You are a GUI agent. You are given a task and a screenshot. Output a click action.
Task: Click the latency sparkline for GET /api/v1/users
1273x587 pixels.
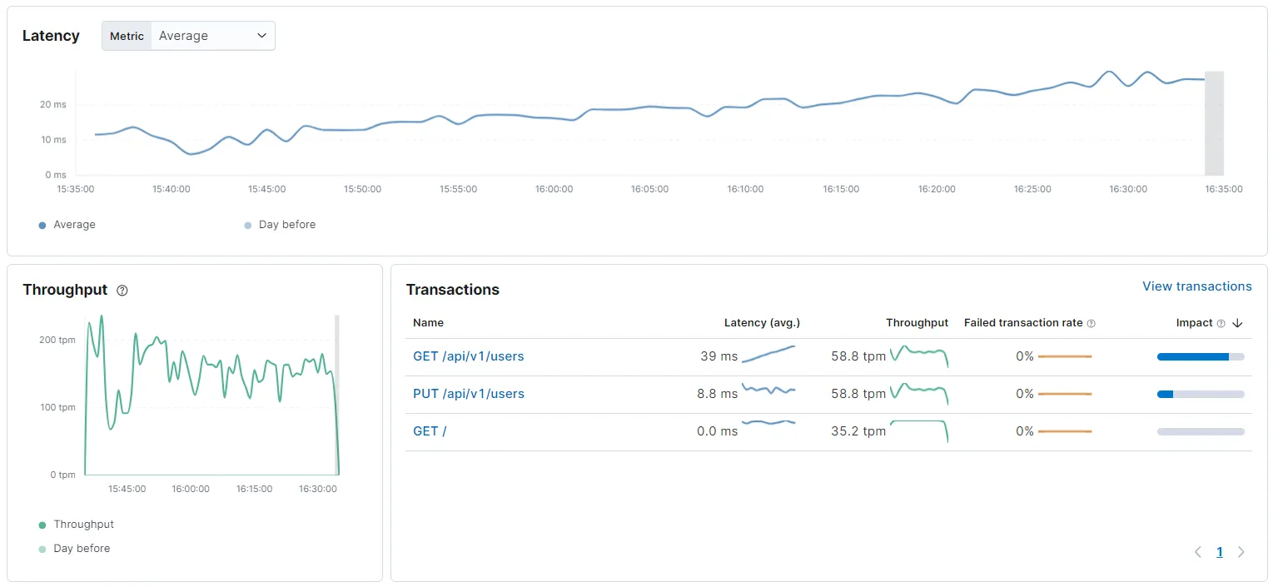click(x=768, y=355)
